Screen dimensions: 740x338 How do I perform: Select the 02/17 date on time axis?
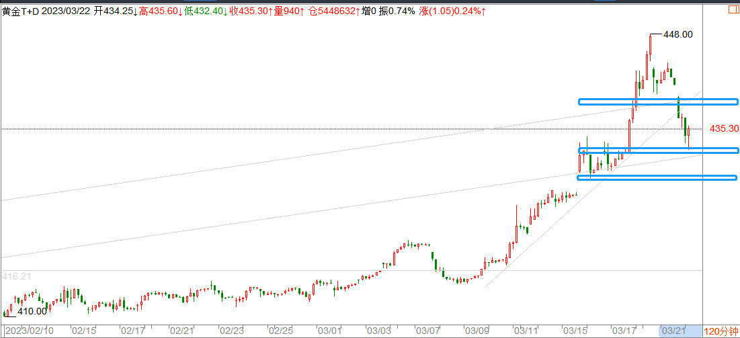click(132, 329)
